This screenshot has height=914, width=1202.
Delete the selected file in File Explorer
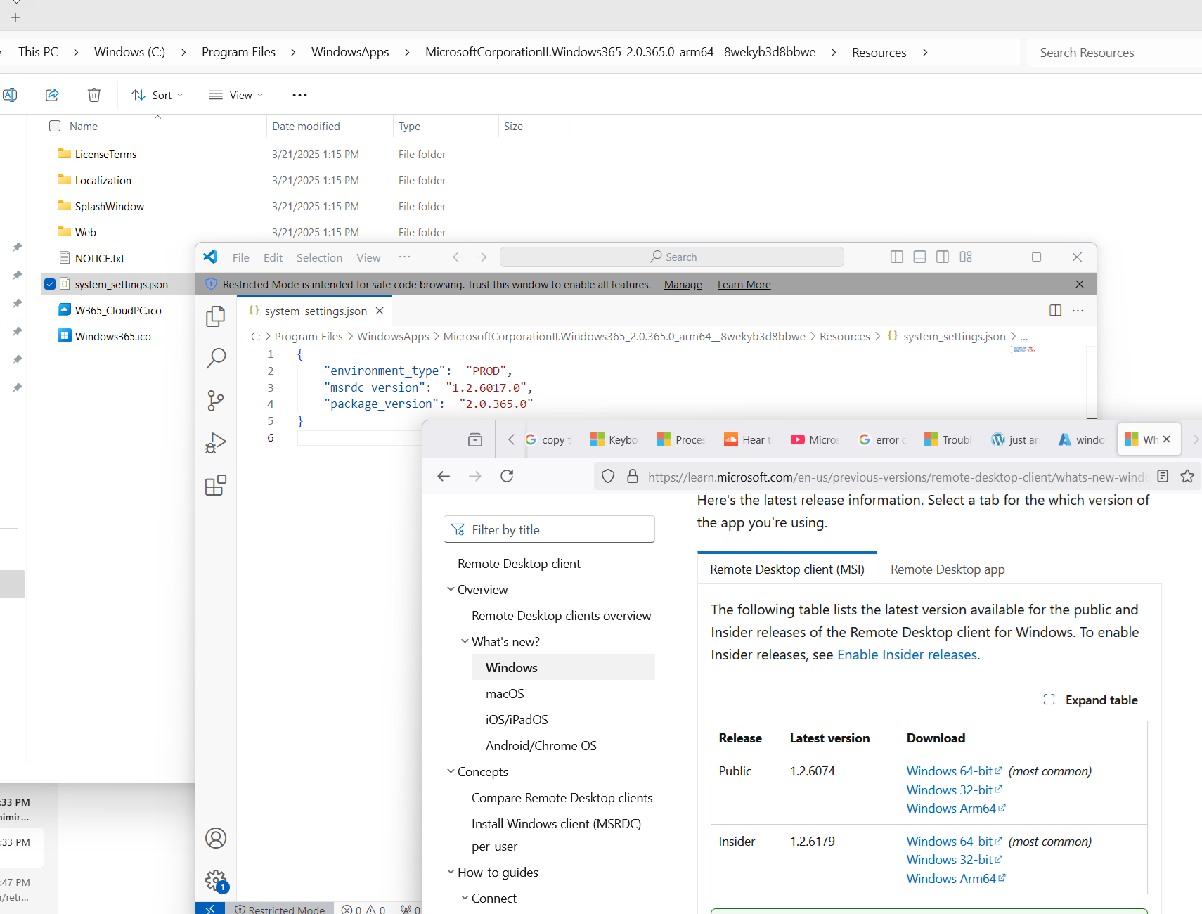pyautogui.click(x=94, y=95)
